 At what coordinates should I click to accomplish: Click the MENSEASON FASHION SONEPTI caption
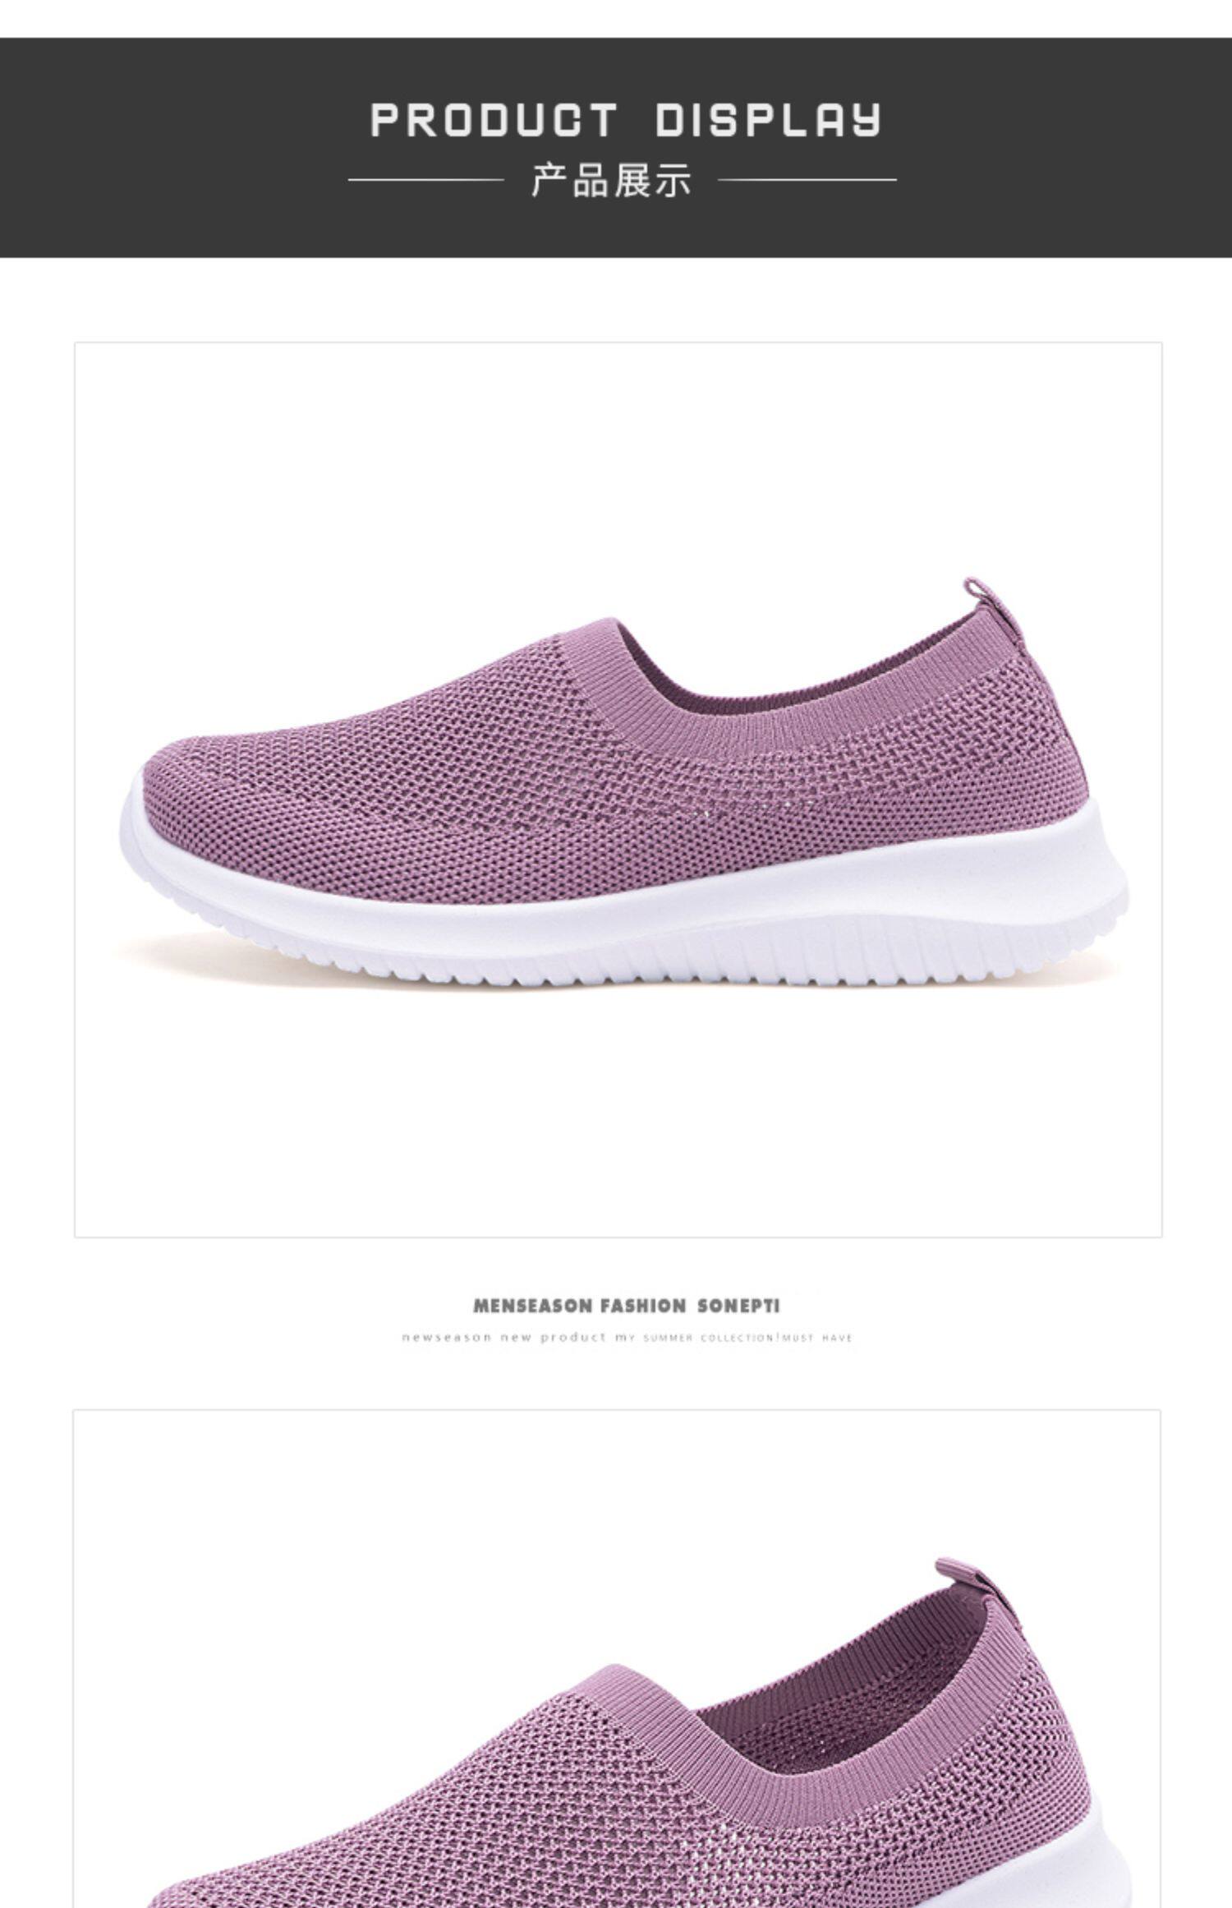pos(626,1307)
